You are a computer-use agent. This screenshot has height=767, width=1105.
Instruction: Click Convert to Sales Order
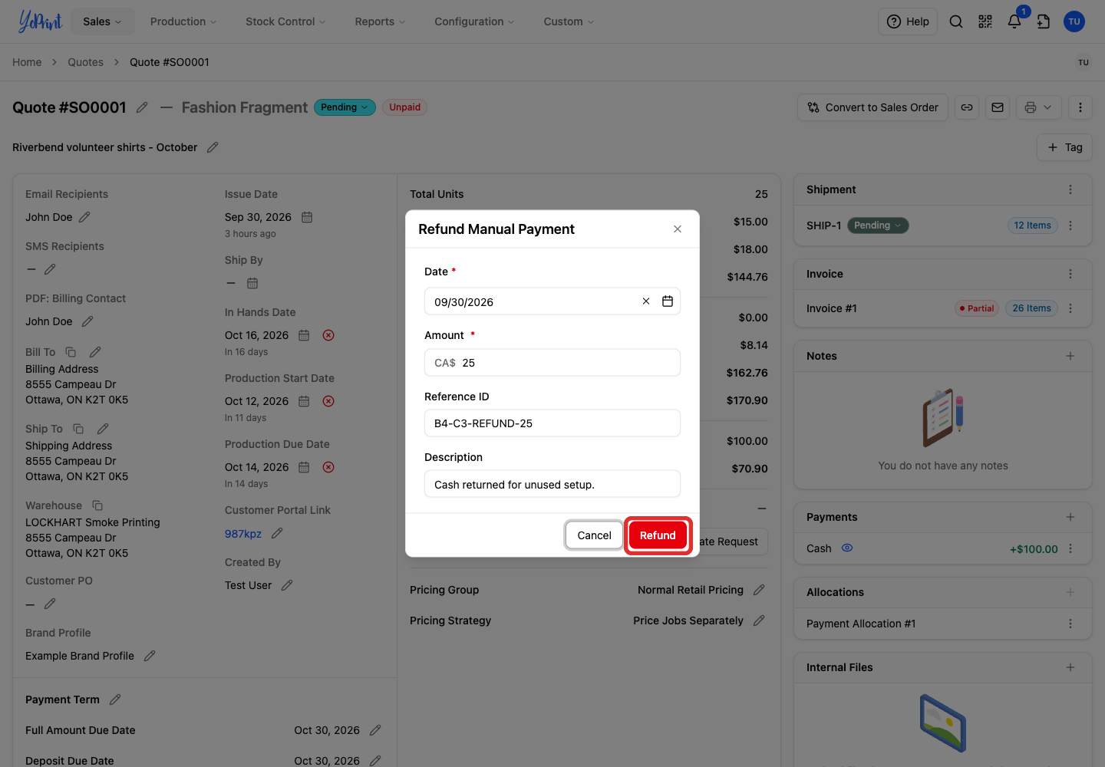(x=872, y=107)
